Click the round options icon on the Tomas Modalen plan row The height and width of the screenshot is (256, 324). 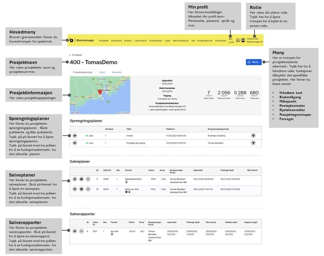(x=253, y=143)
